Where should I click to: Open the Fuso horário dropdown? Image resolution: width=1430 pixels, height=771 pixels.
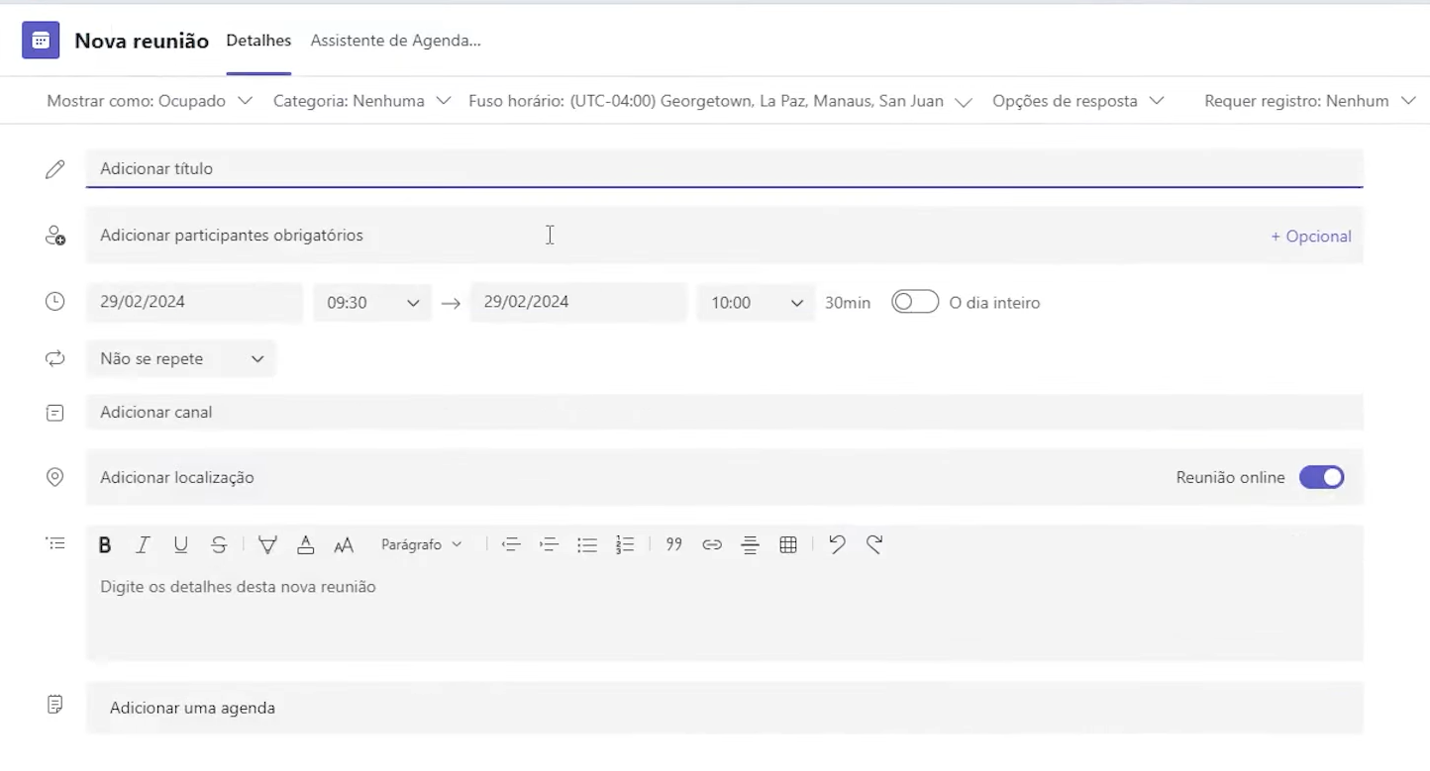point(720,101)
